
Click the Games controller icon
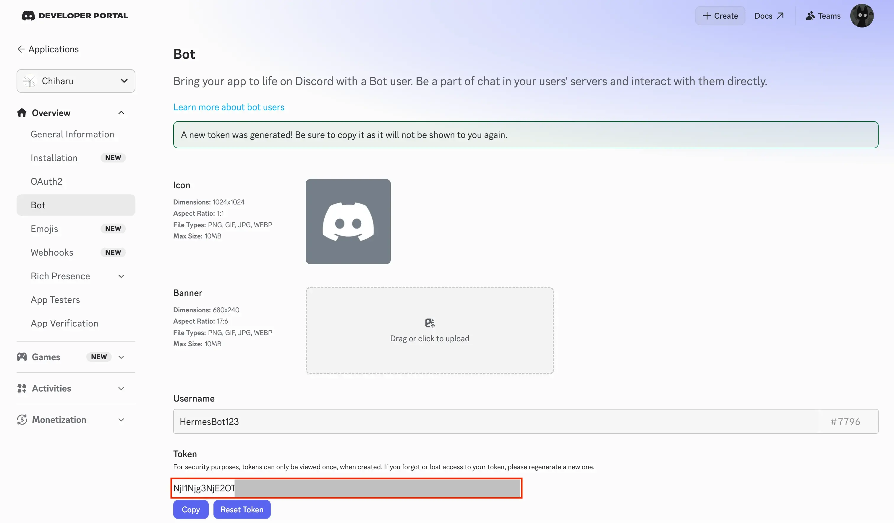click(22, 357)
